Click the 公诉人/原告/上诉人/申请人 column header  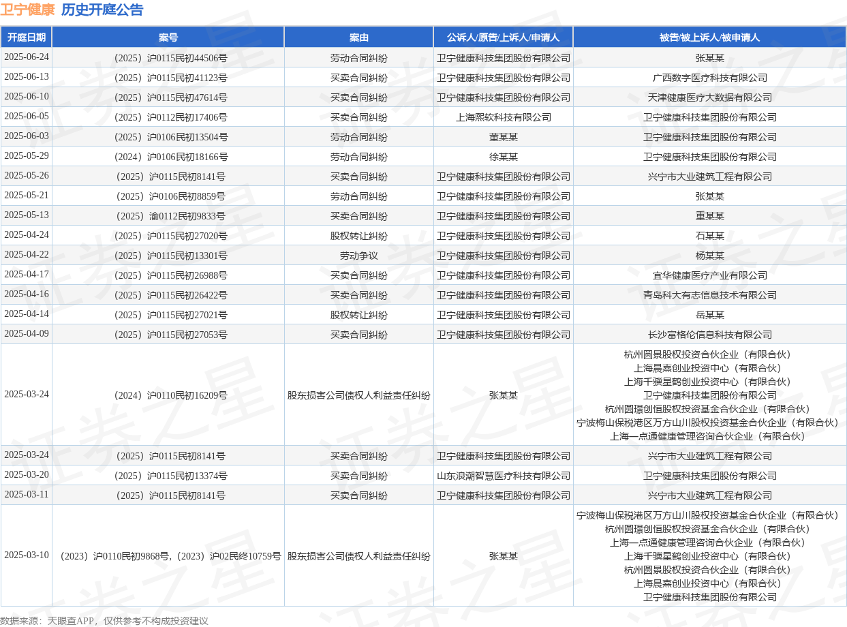504,37
